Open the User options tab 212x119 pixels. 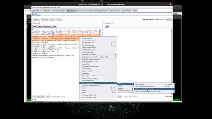(127, 11)
